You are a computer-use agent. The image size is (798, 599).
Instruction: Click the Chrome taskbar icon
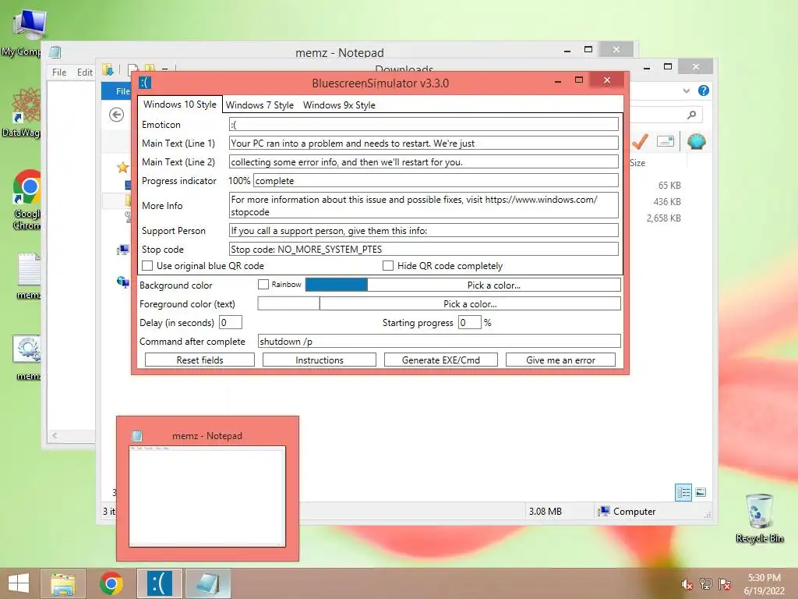coord(111,583)
